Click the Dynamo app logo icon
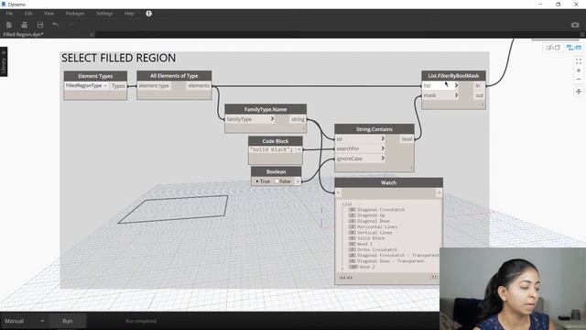 4,4
